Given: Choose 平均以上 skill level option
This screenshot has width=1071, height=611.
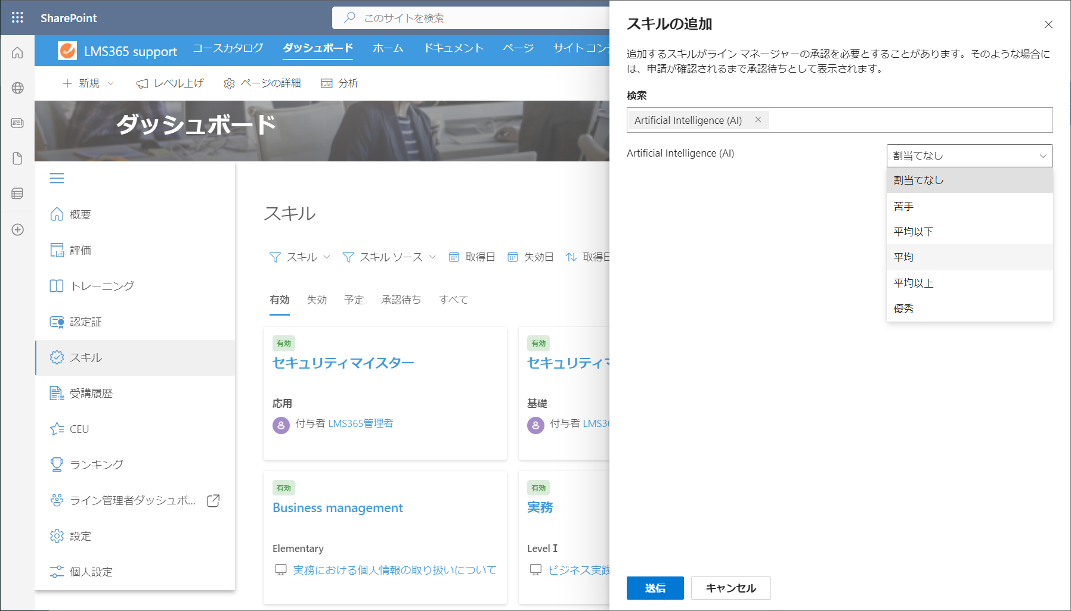Looking at the screenshot, I should (970, 283).
